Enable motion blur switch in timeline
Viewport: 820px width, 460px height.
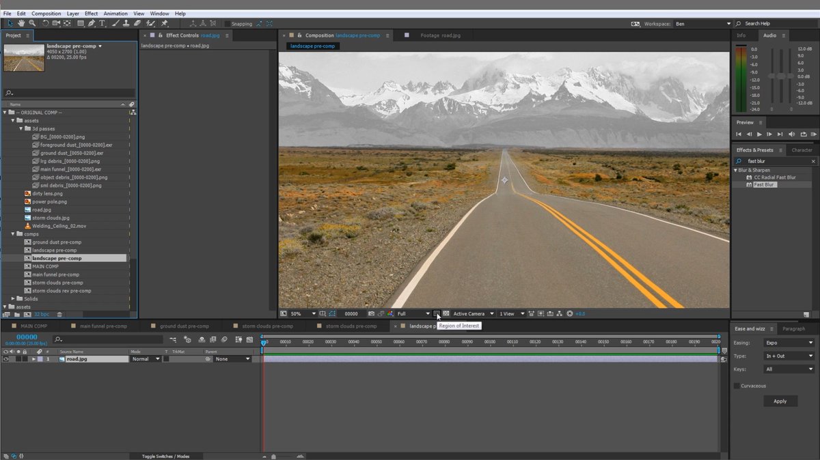[224, 339]
